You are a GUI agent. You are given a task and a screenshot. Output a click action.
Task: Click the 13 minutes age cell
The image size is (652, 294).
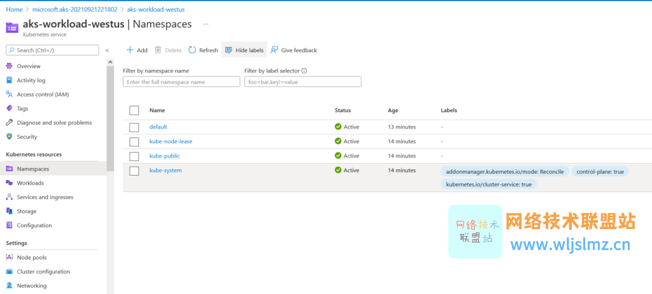click(x=402, y=127)
